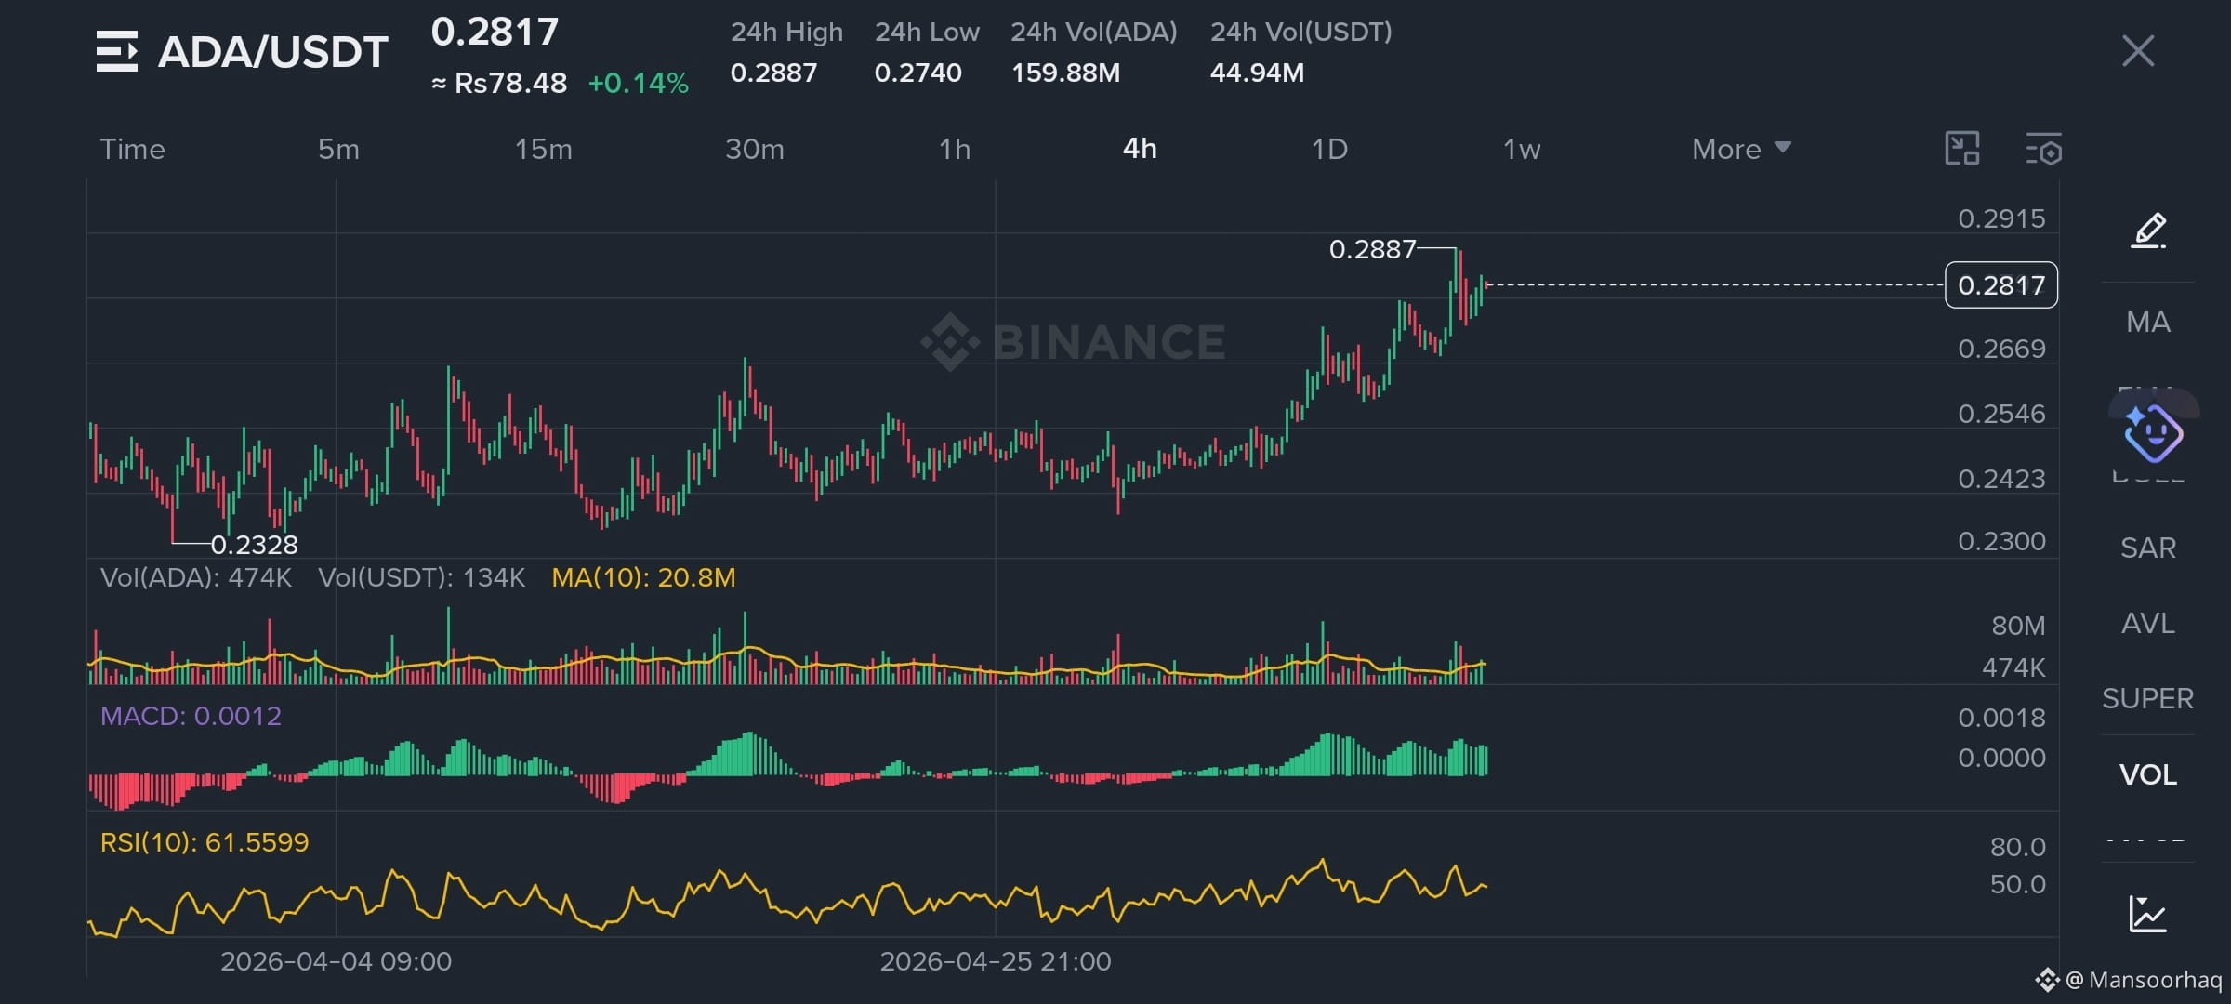Click the 50.0 RSI axis label
The image size is (2231, 1004).
pyautogui.click(x=2017, y=884)
